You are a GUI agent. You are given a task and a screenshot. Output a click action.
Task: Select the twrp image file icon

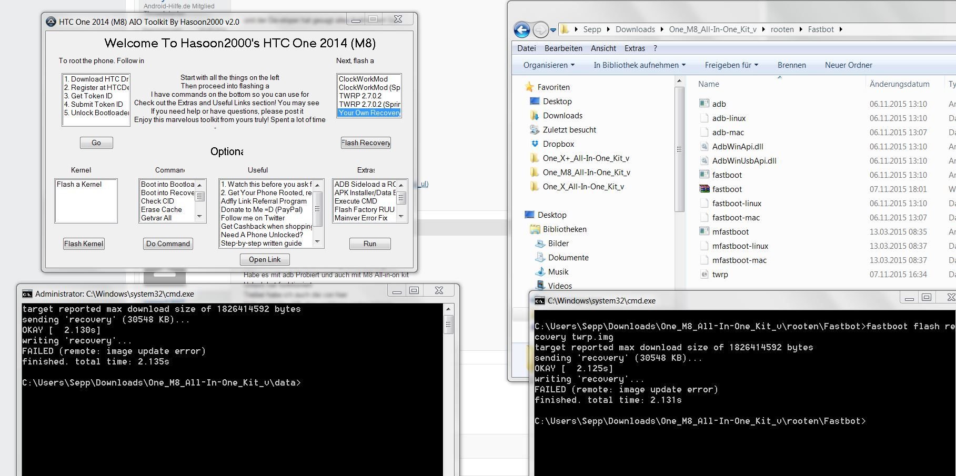705,274
